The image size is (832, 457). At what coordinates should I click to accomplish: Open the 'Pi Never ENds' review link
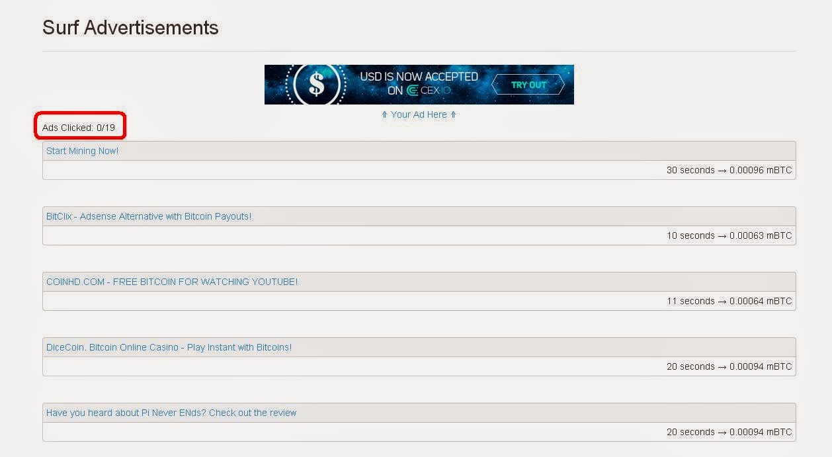[171, 413]
